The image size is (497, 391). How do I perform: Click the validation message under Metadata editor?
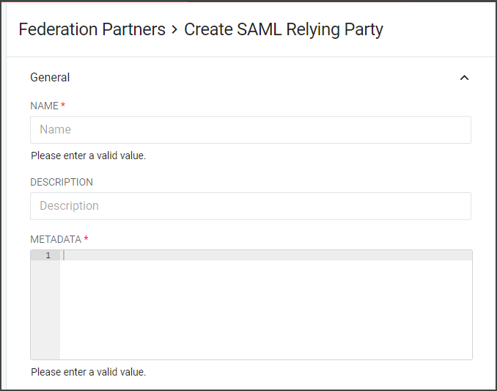click(x=88, y=372)
